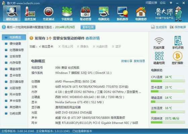Select the 驱动管理 toolbox icon
The height and width of the screenshot is (134, 188).
tap(86, 13)
